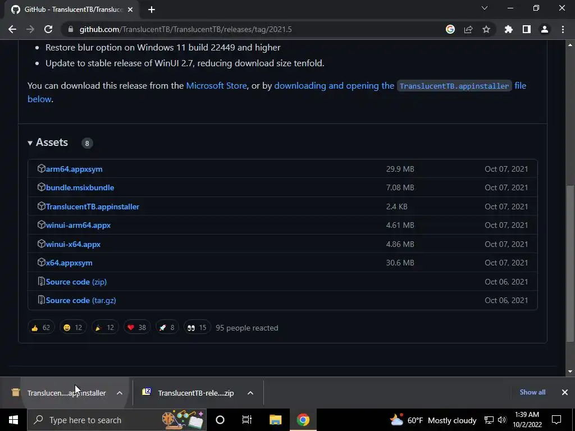
Task: Reload the GitHub page
Action: (48, 29)
